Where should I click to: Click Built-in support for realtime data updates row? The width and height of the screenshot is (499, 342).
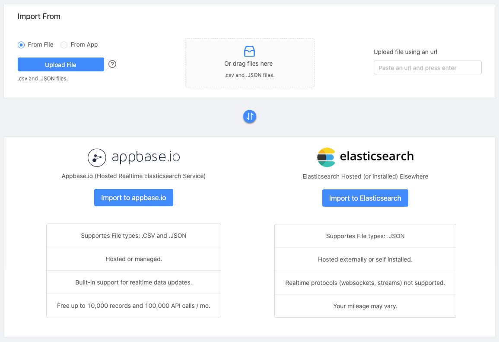click(x=133, y=282)
